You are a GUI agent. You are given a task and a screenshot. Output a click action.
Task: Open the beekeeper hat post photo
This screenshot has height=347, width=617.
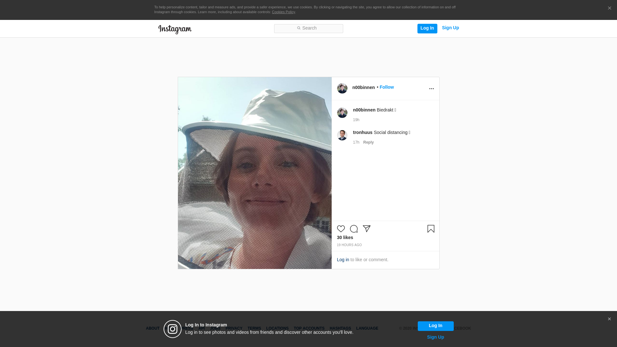255,173
